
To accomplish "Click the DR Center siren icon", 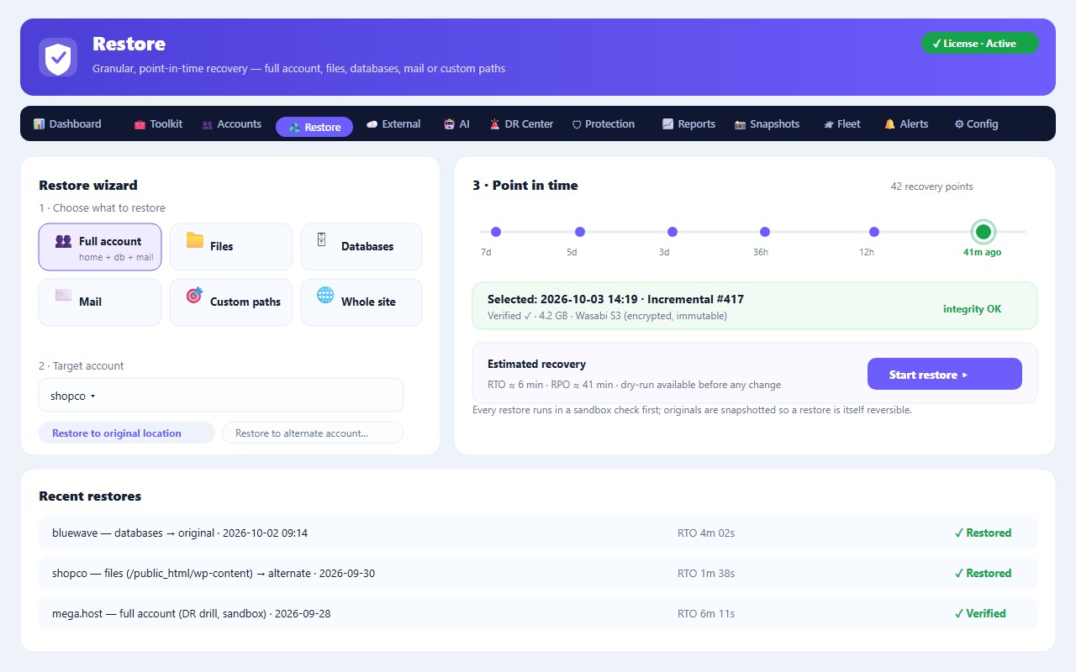I will pyautogui.click(x=494, y=124).
